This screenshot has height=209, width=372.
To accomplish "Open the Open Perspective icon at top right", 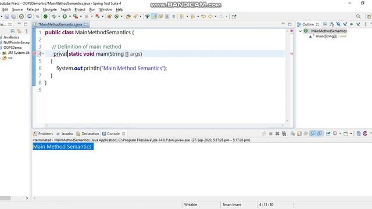I will click(x=369, y=16).
